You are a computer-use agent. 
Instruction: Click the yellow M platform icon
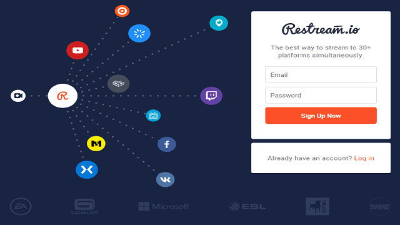point(96,144)
